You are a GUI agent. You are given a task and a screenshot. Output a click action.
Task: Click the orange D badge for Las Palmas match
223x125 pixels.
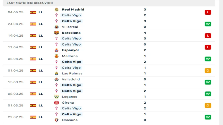(x=208, y=71)
